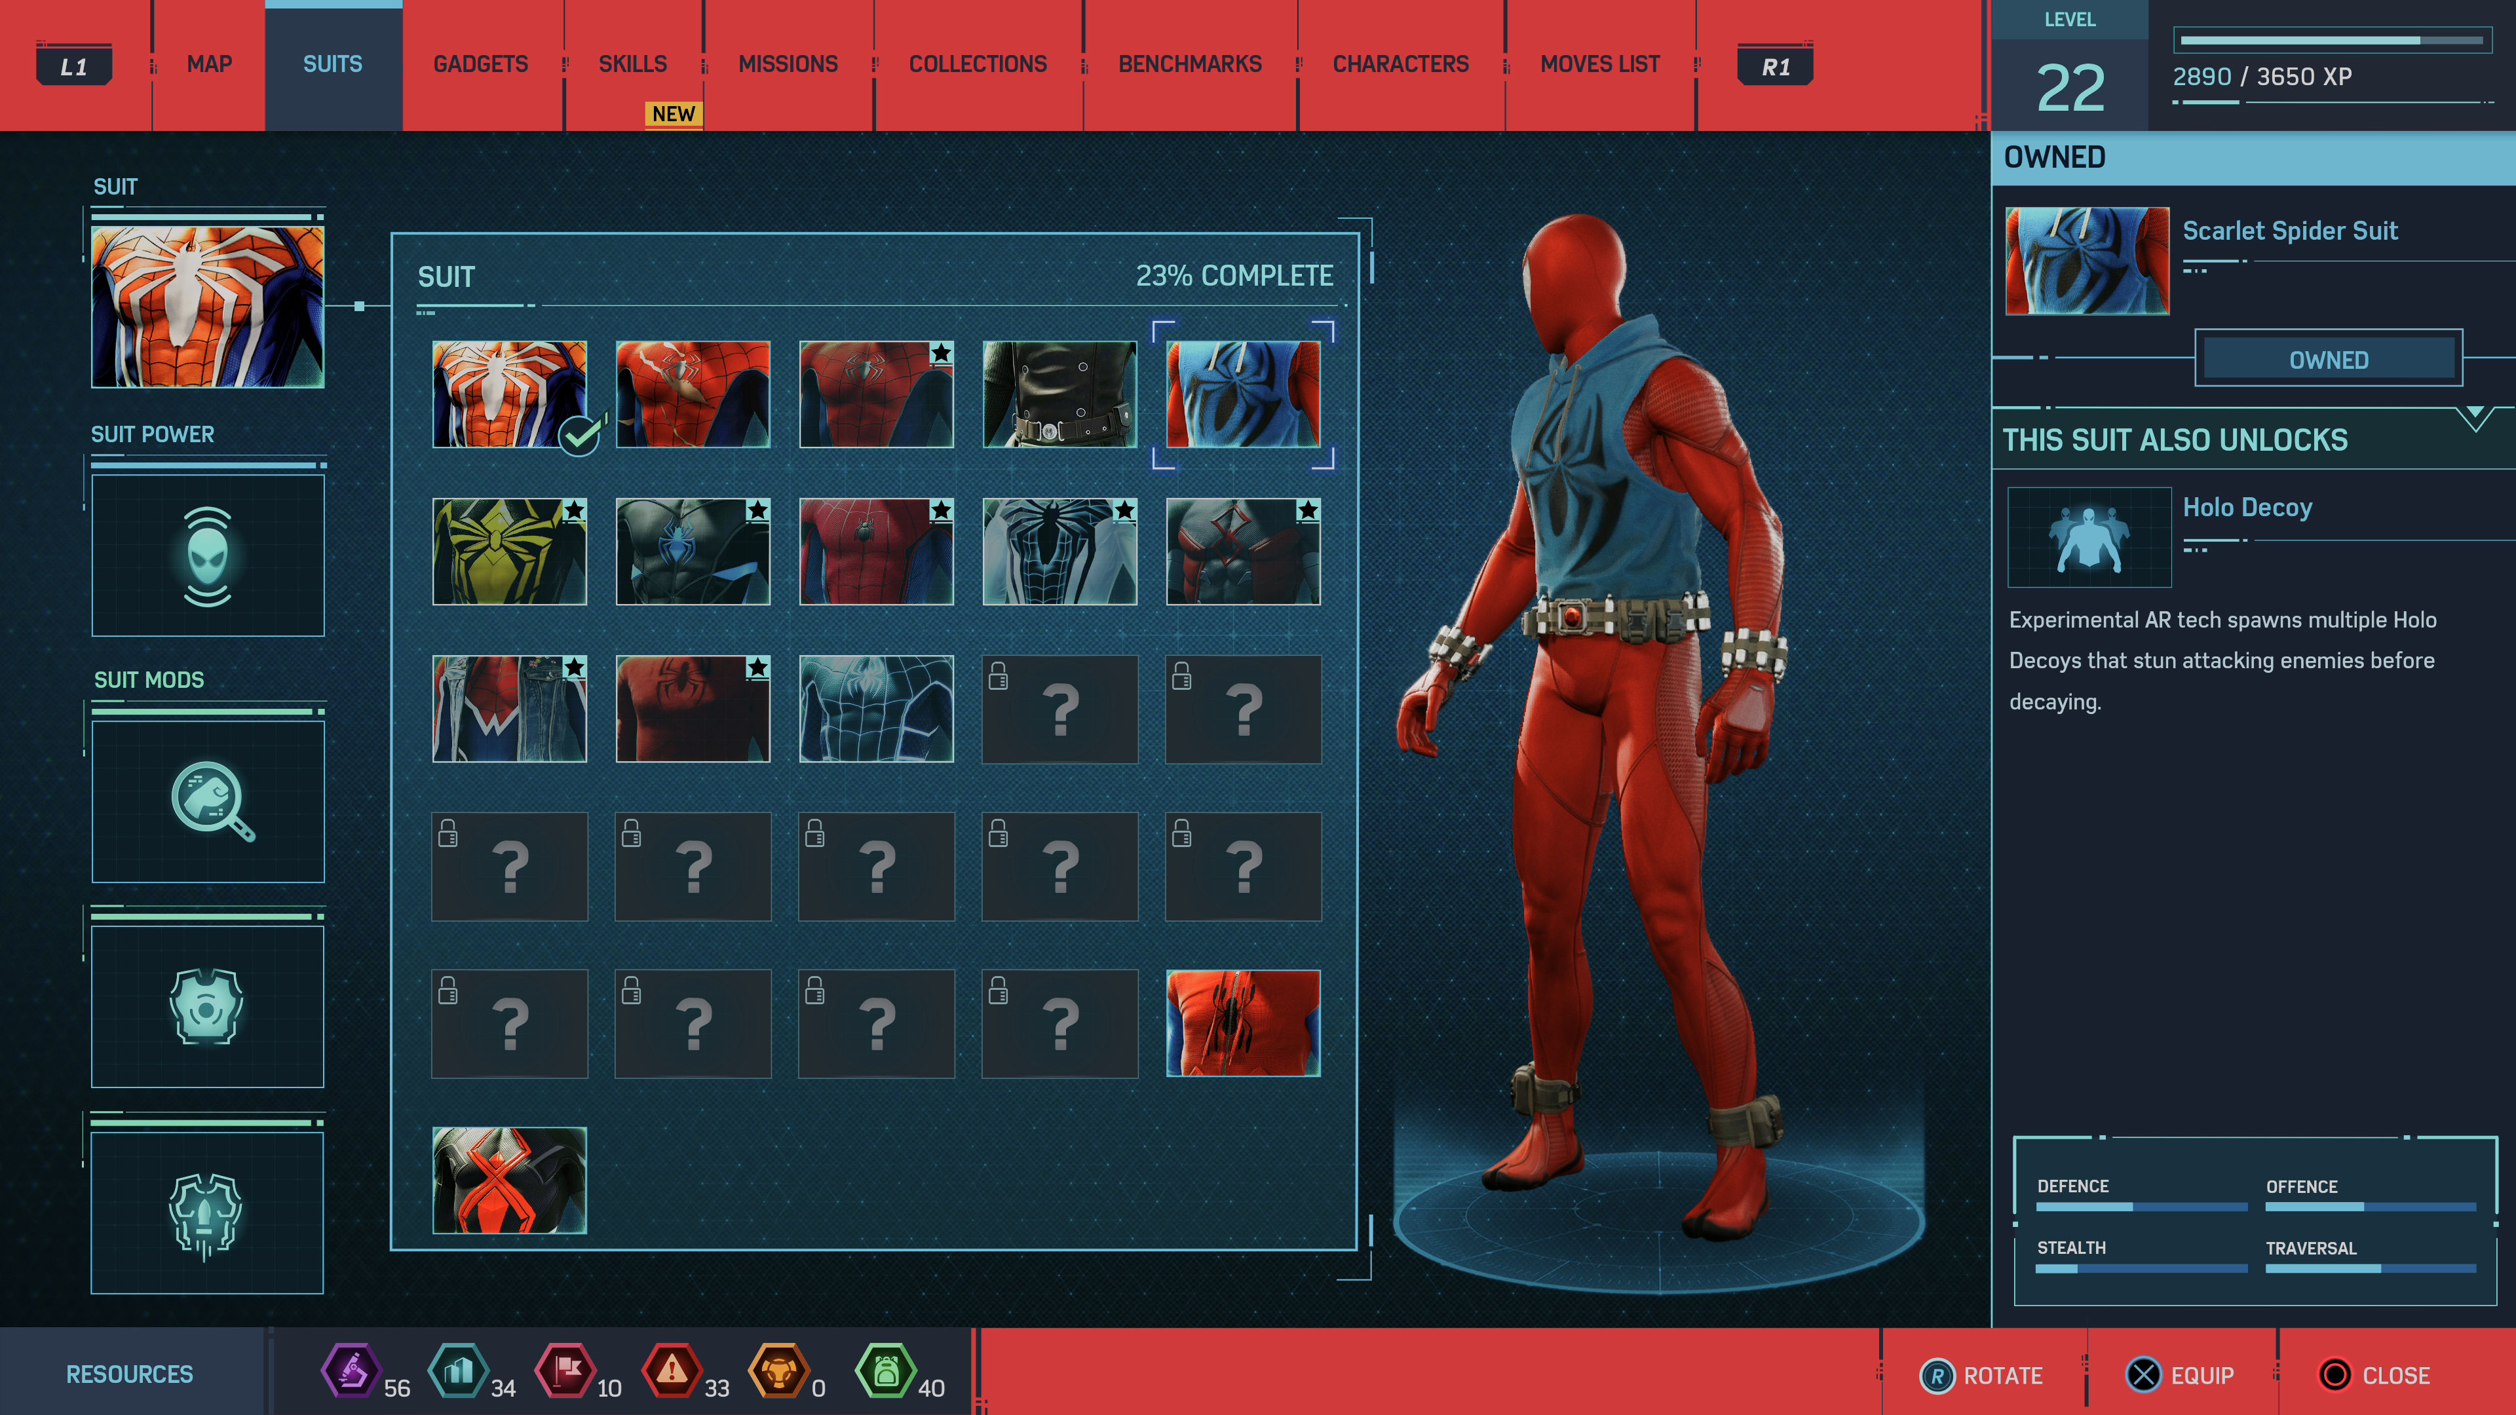Go to the MISSIONS tab

click(788, 64)
